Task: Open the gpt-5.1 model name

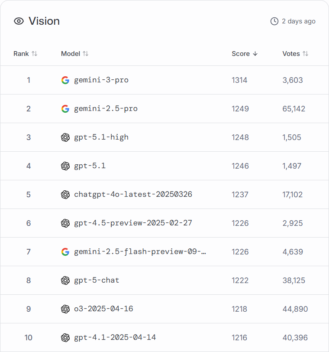Action: coord(90,166)
